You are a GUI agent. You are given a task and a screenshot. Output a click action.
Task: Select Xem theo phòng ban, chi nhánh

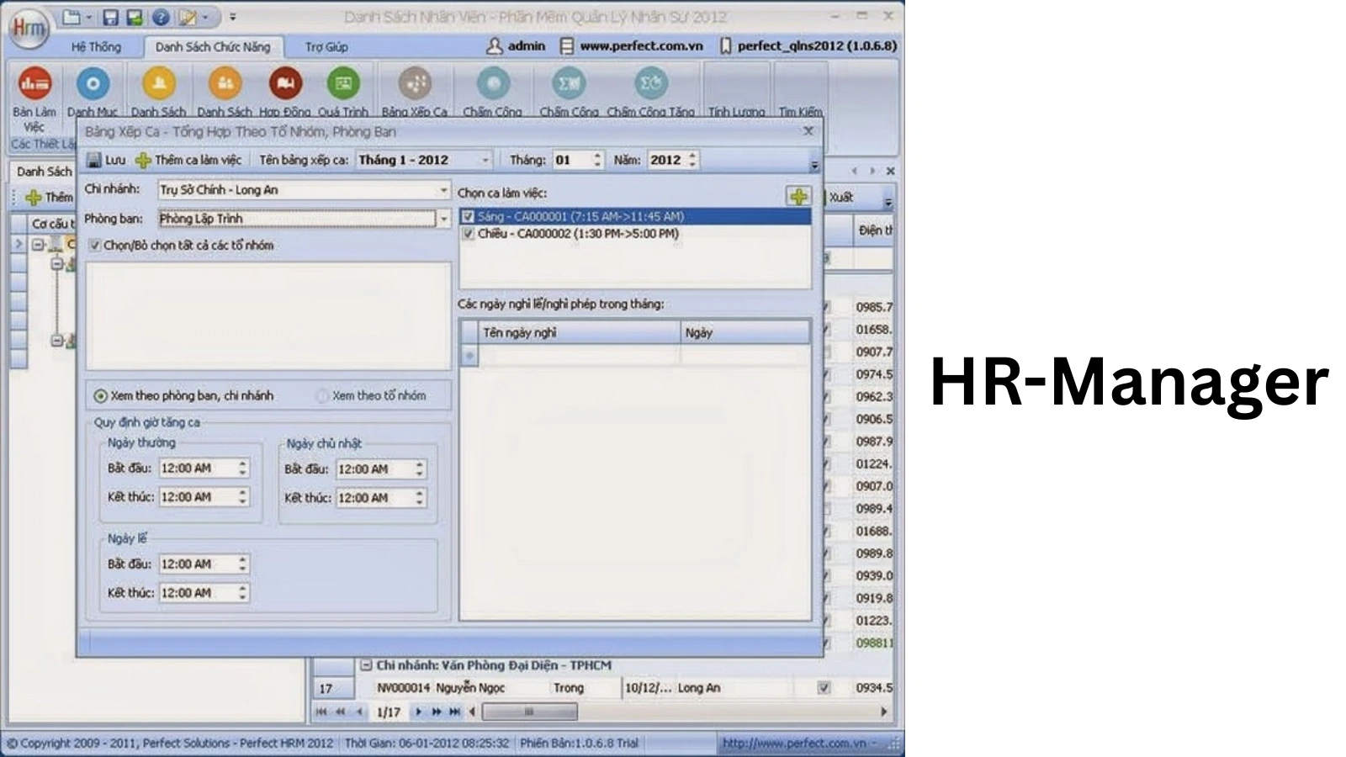click(101, 395)
